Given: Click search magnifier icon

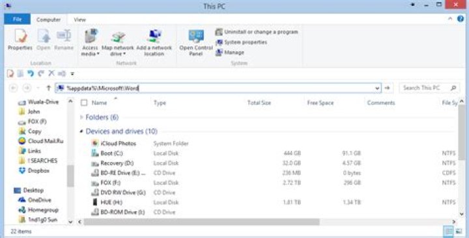Looking at the screenshot, I should pyautogui.click(x=454, y=88).
